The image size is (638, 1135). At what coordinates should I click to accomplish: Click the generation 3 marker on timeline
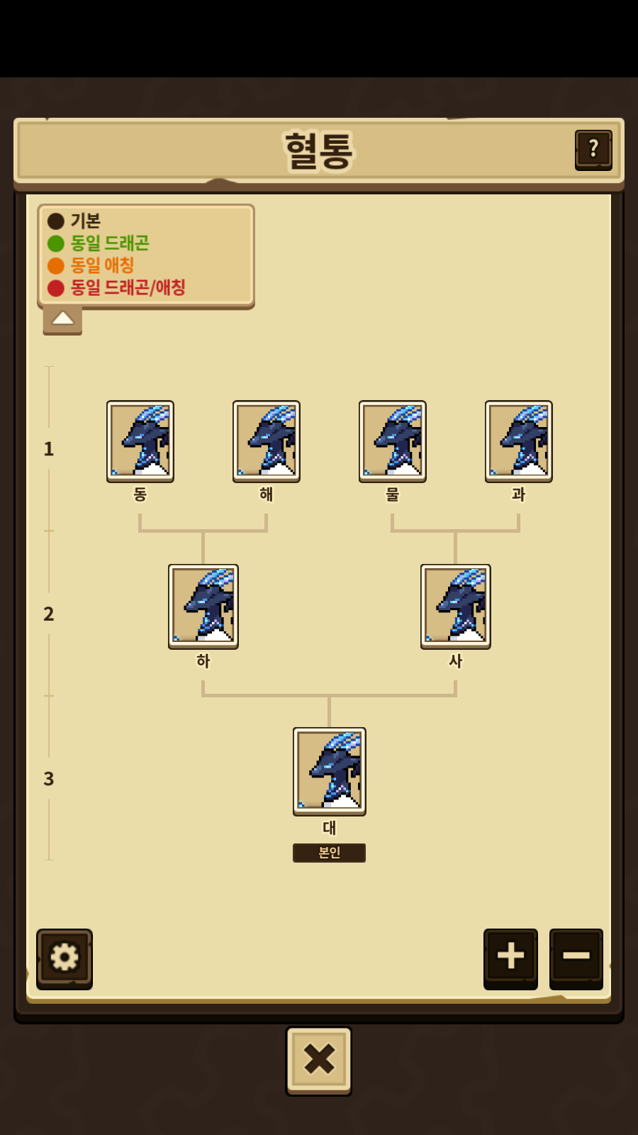pyautogui.click(x=49, y=779)
